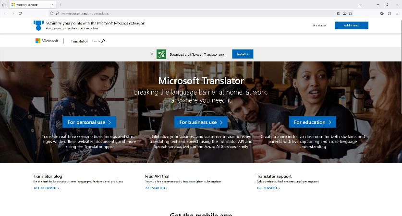The height and width of the screenshot is (216, 402).
Task: Go forward with the browser forward arrow
Action: (x=13, y=13)
